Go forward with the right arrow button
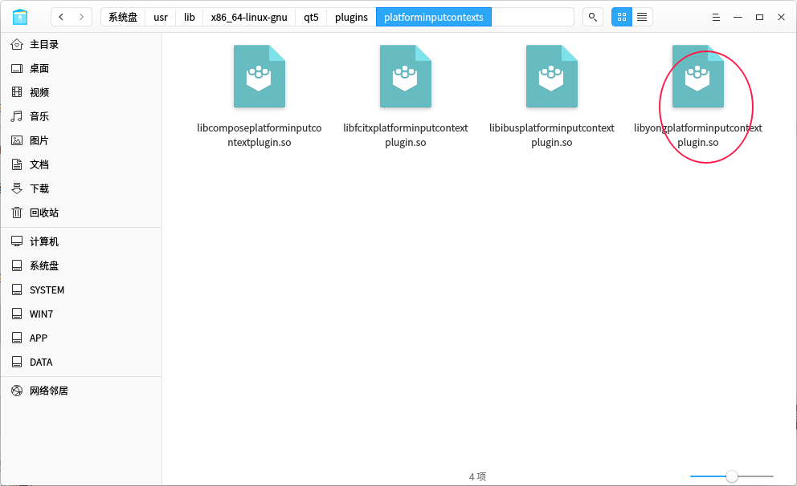Screen dimensions: 797x486 (x=81, y=18)
